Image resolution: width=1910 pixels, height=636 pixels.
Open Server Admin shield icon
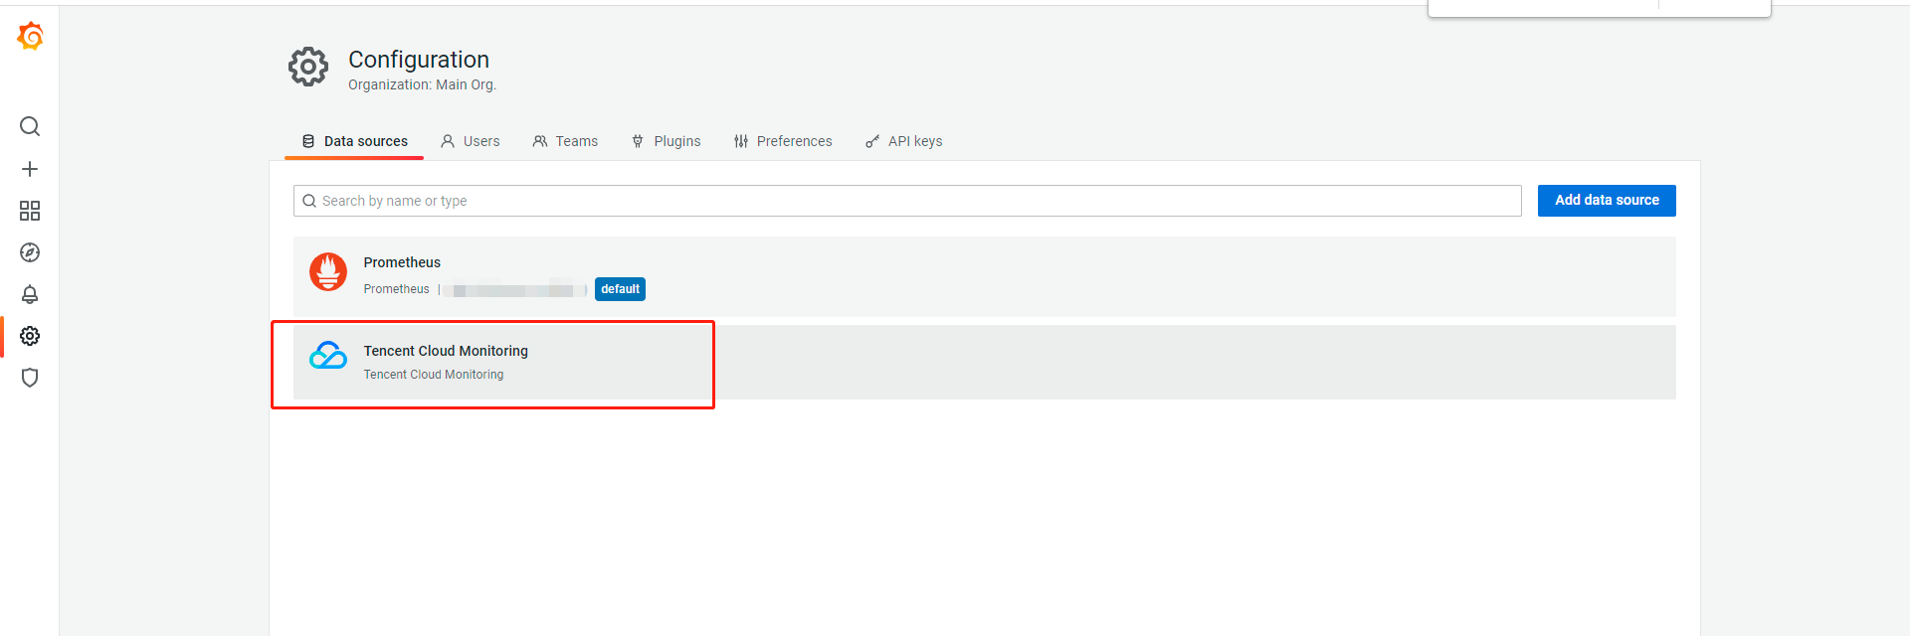coord(30,378)
